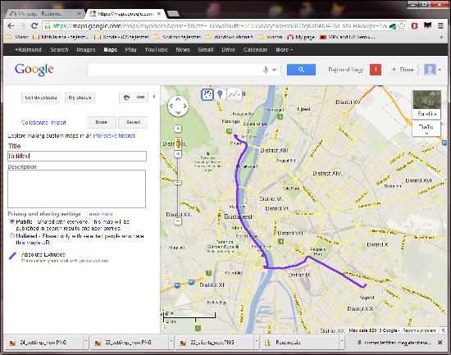Select the draw line tool
The width and height of the screenshot is (451, 355).
[235, 94]
